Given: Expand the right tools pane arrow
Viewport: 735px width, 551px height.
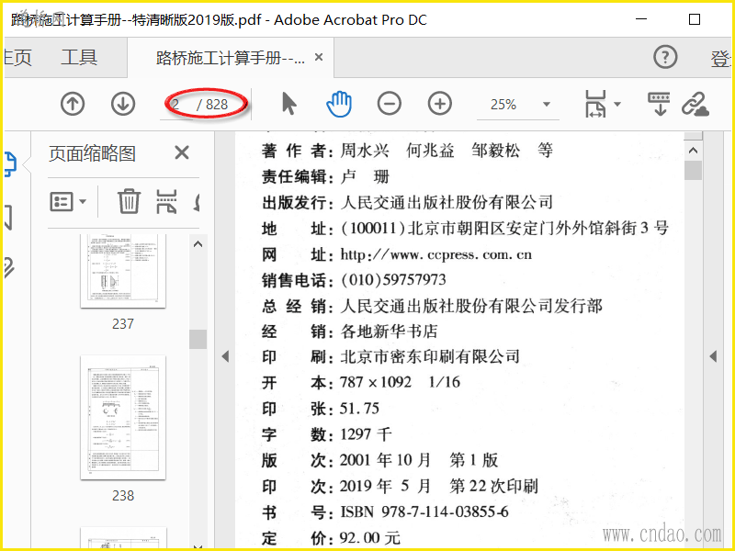Looking at the screenshot, I should (x=713, y=356).
